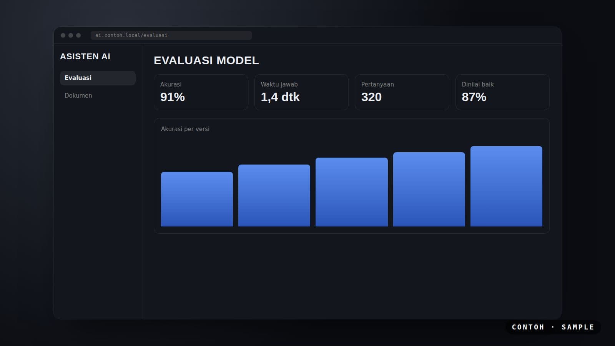
Task: Click the EVALUASI MODEL heading
Action: point(206,60)
